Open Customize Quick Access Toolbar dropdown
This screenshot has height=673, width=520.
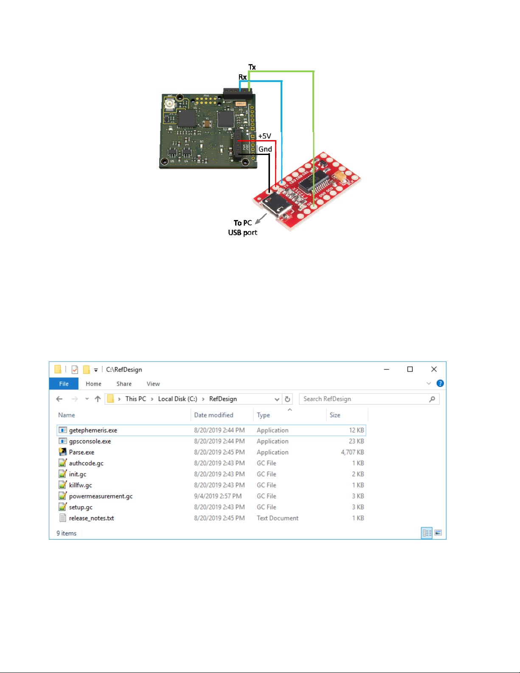click(x=96, y=370)
